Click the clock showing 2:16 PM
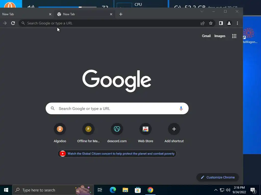The width and height of the screenshot is (261, 195). 239,190
